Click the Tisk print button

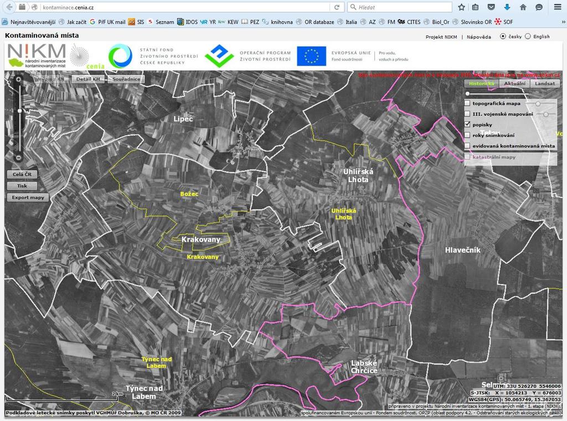point(22,186)
